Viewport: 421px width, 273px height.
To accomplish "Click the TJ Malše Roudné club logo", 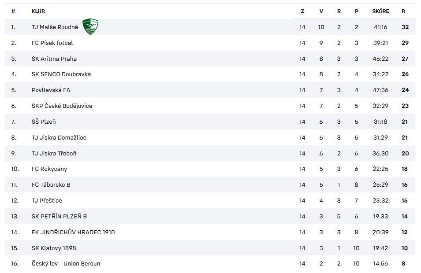I will 90,27.
